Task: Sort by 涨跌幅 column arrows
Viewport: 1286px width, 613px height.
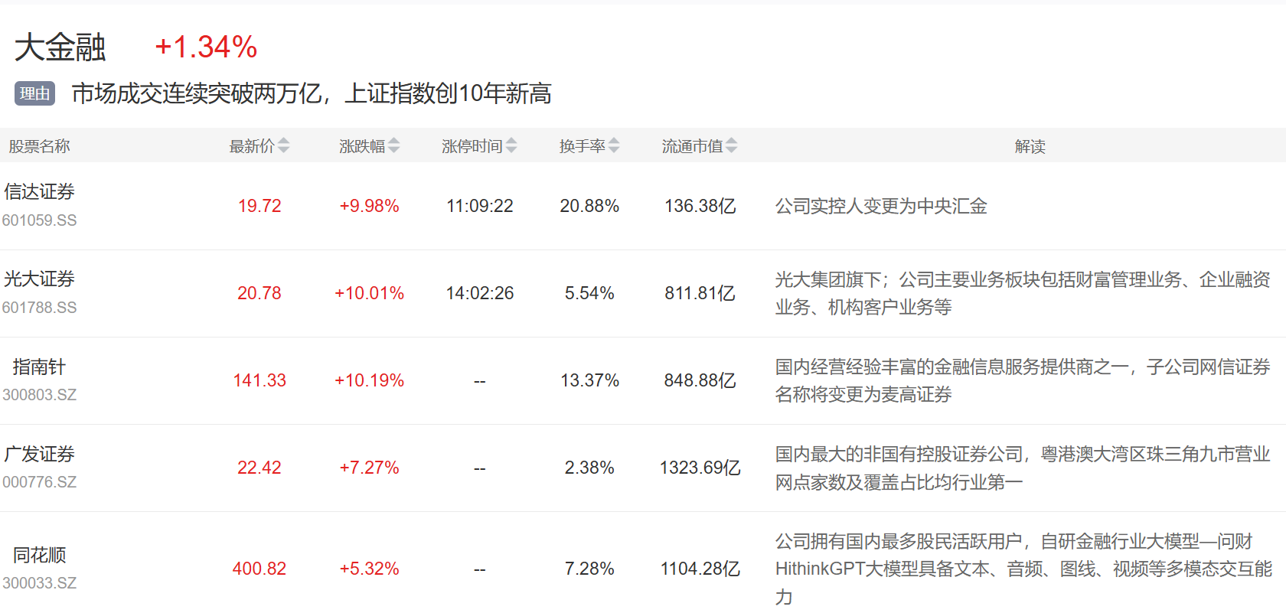Action: coord(393,145)
